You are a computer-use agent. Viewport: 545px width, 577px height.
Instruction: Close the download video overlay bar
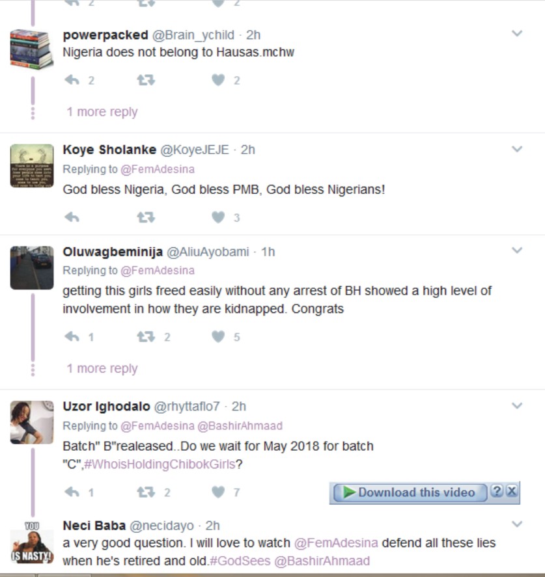pos(512,492)
